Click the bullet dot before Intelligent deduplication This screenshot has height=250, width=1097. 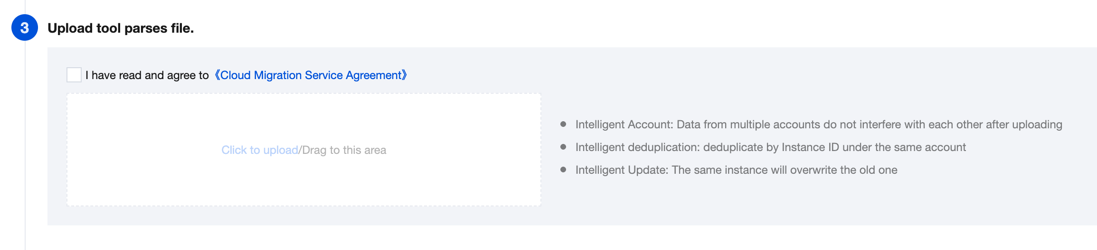coord(563,147)
